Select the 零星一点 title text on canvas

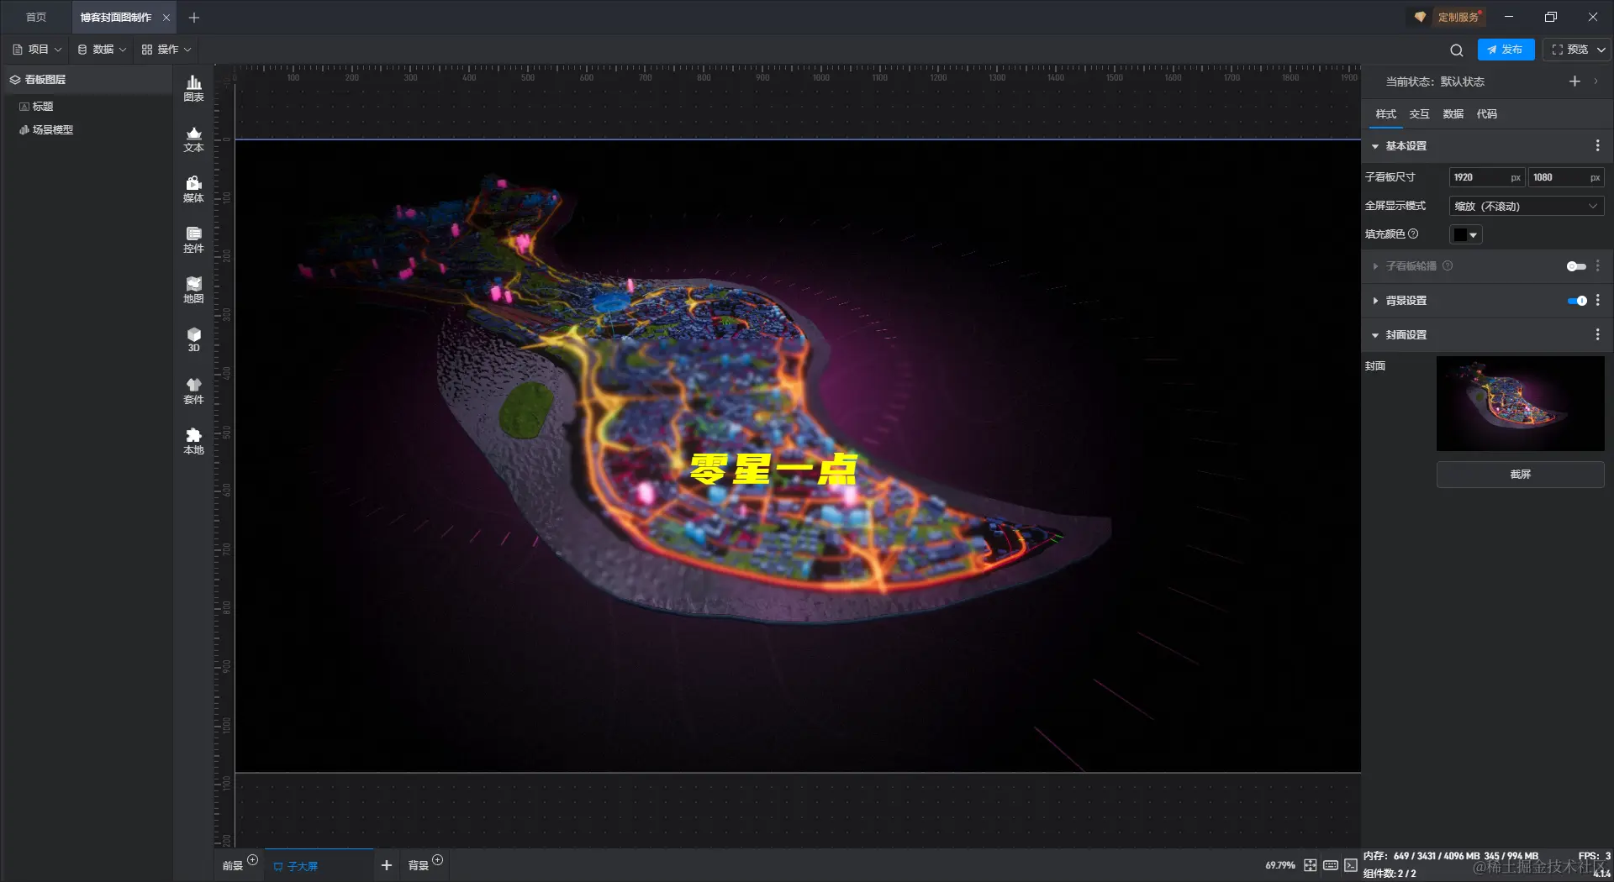click(x=773, y=470)
